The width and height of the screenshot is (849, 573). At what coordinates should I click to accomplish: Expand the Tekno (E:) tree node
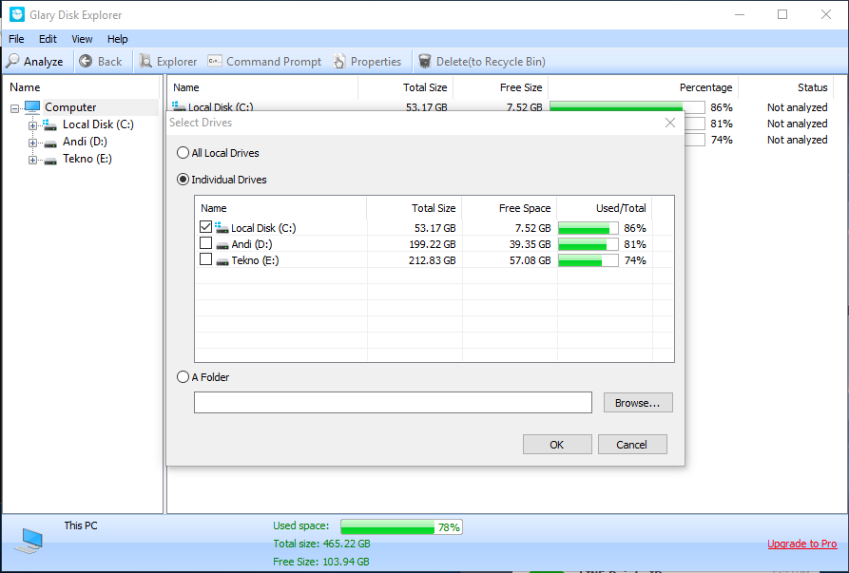[x=32, y=160]
